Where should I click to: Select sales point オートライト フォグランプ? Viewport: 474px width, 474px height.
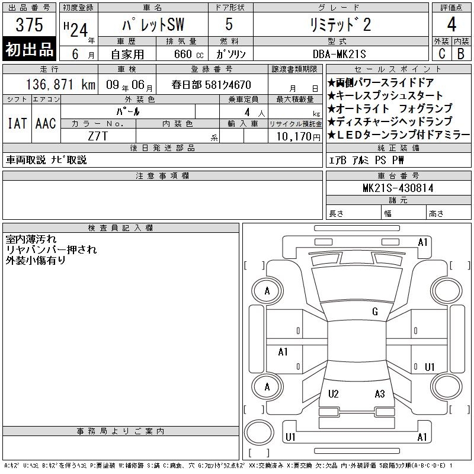point(390,109)
